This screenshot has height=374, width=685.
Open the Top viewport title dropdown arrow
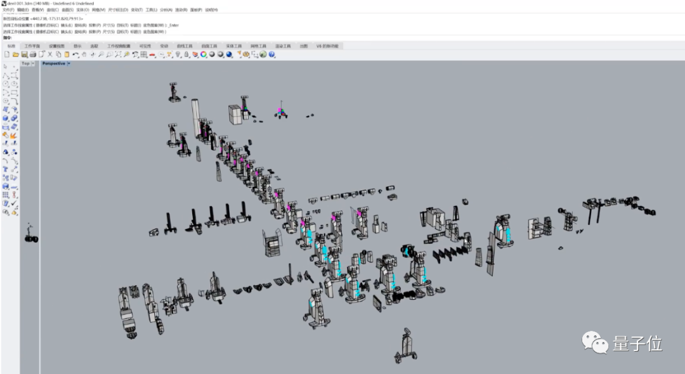click(33, 63)
